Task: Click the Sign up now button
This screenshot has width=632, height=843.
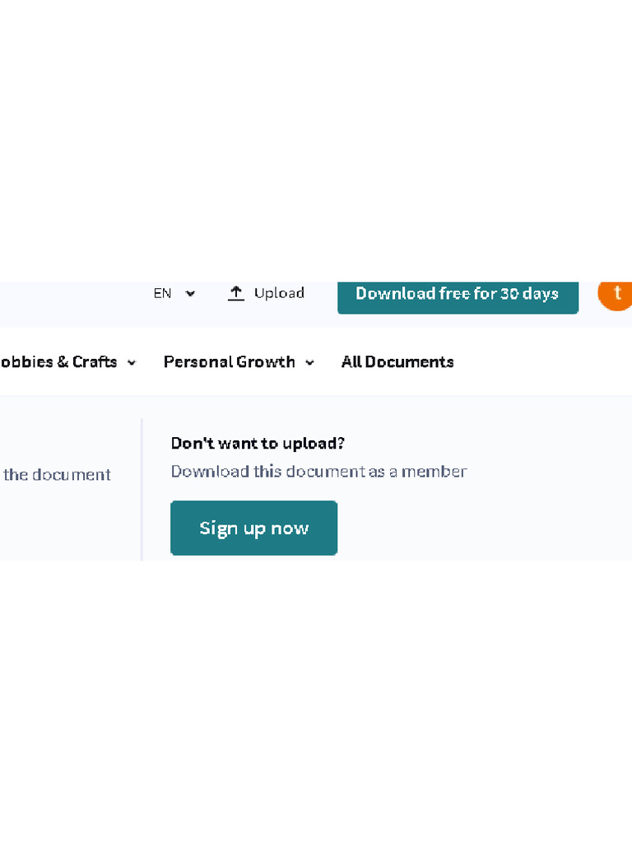Action: point(253,528)
